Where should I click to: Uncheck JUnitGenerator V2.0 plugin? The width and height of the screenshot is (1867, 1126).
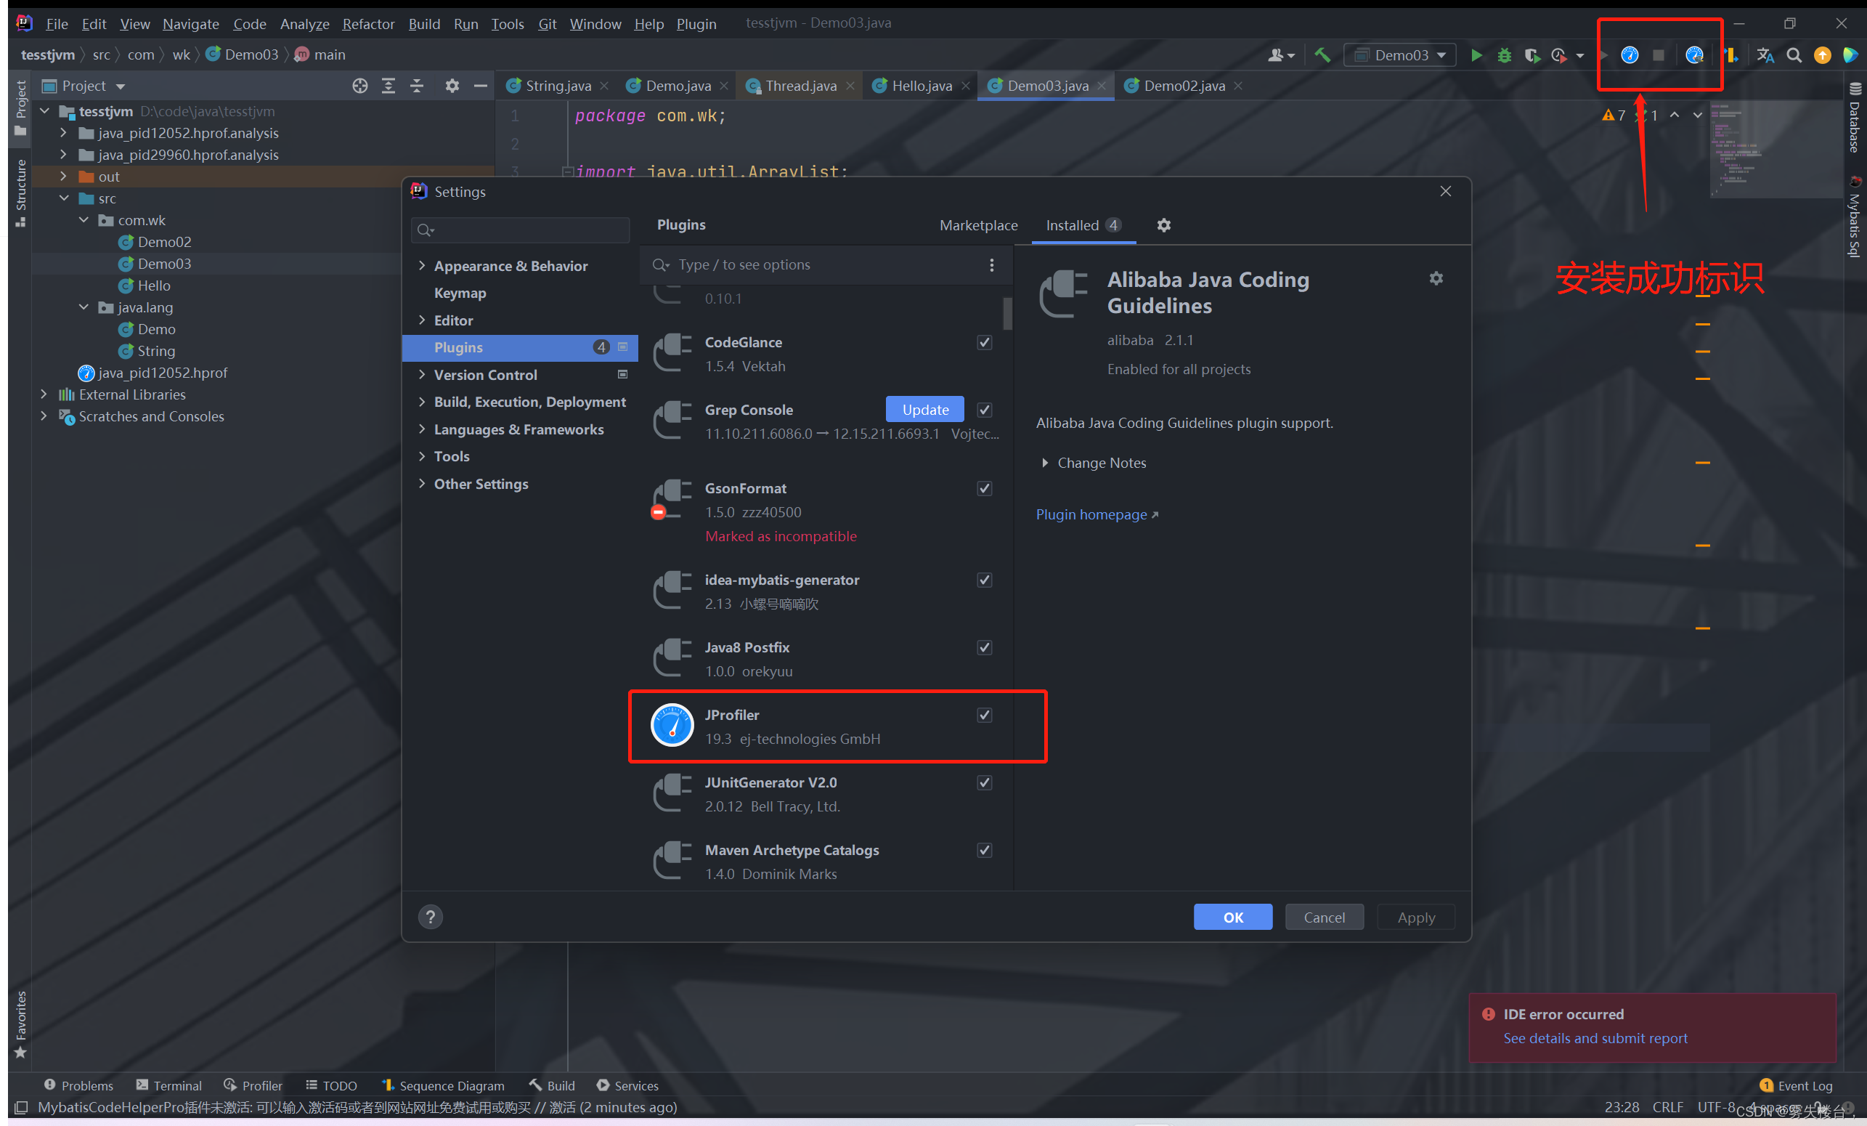pyautogui.click(x=984, y=782)
